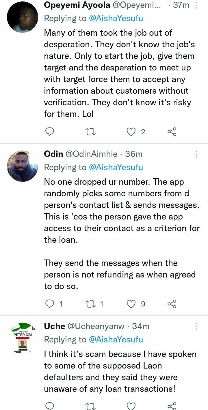Open more options on Uche's tweet

tap(196, 326)
